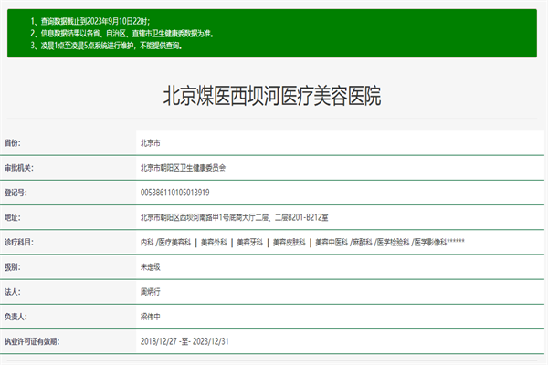Click the notice line about 凌晨1点至凌晨5点 maintenance
Image resolution: width=548 pixels, height=365 pixels.
[x=106, y=46]
